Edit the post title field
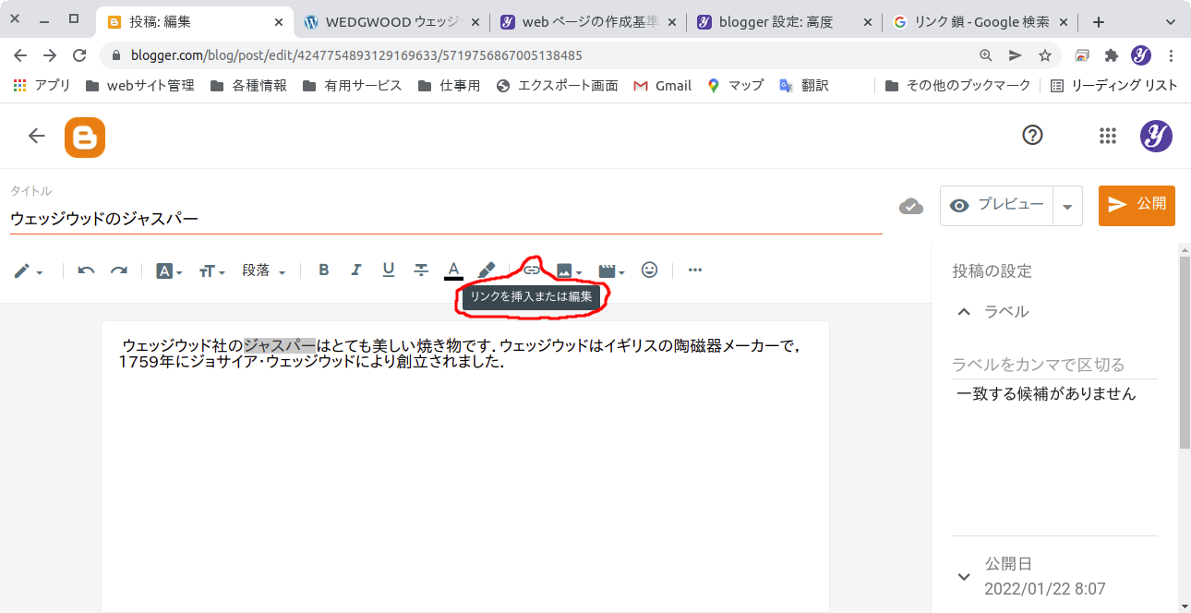The height and width of the screenshot is (613, 1191). click(x=446, y=219)
